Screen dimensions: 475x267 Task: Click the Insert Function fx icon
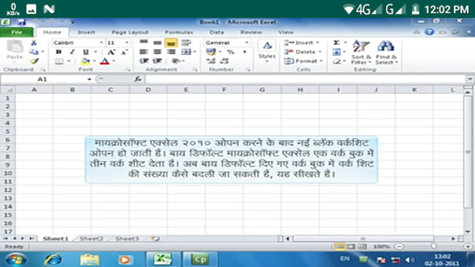pos(138,79)
